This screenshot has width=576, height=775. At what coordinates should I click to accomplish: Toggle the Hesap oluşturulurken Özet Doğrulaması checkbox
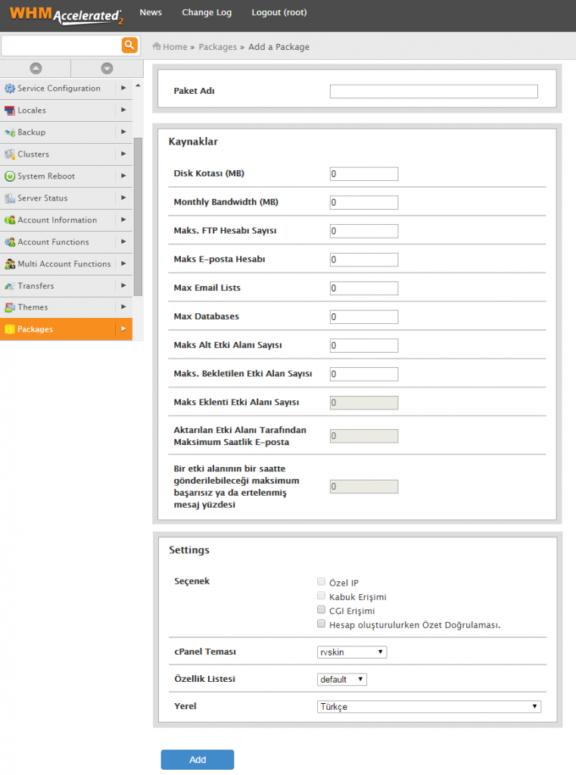(x=322, y=624)
